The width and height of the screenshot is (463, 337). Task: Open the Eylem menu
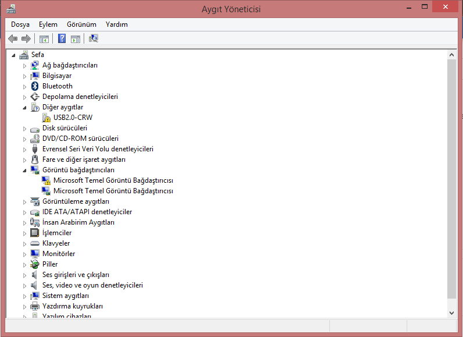[x=48, y=24]
